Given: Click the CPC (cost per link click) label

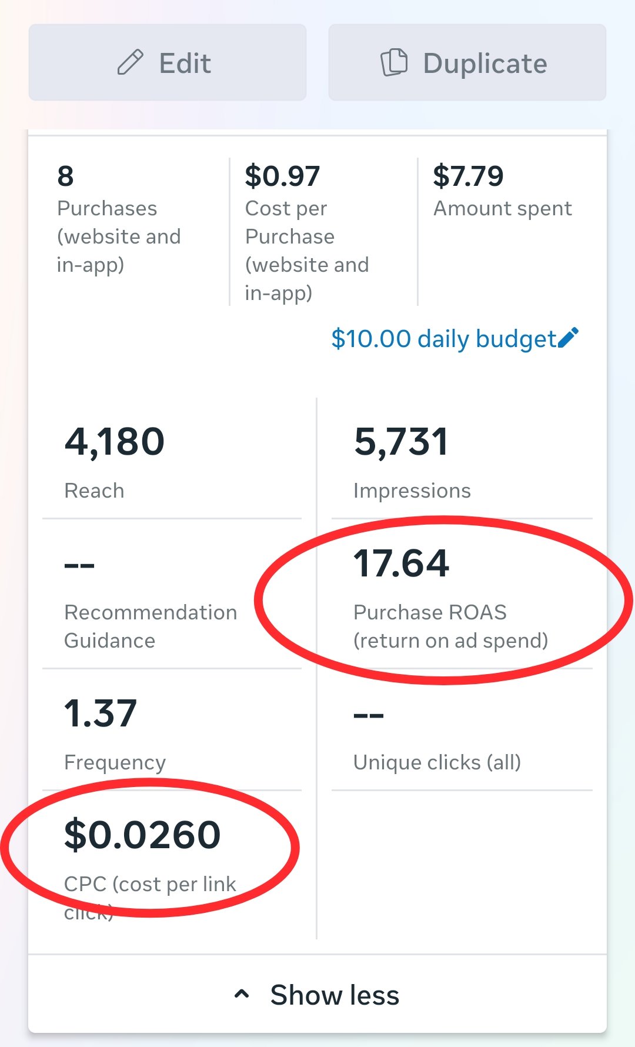Looking at the screenshot, I should (x=150, y=898).
